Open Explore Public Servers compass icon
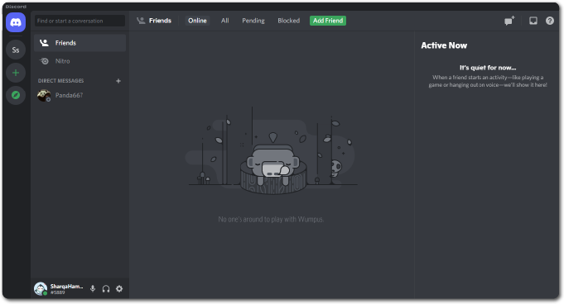Screen dimensions: 564x304 pyautogui.click(x=16, y=95)
